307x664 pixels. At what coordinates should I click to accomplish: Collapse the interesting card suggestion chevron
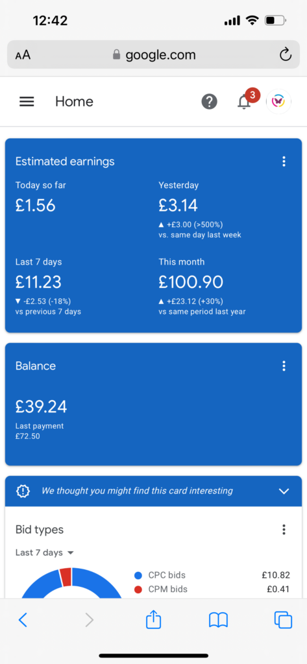coord(284,492)
